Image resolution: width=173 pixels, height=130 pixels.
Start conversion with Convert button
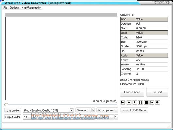[x=157, y=92]
